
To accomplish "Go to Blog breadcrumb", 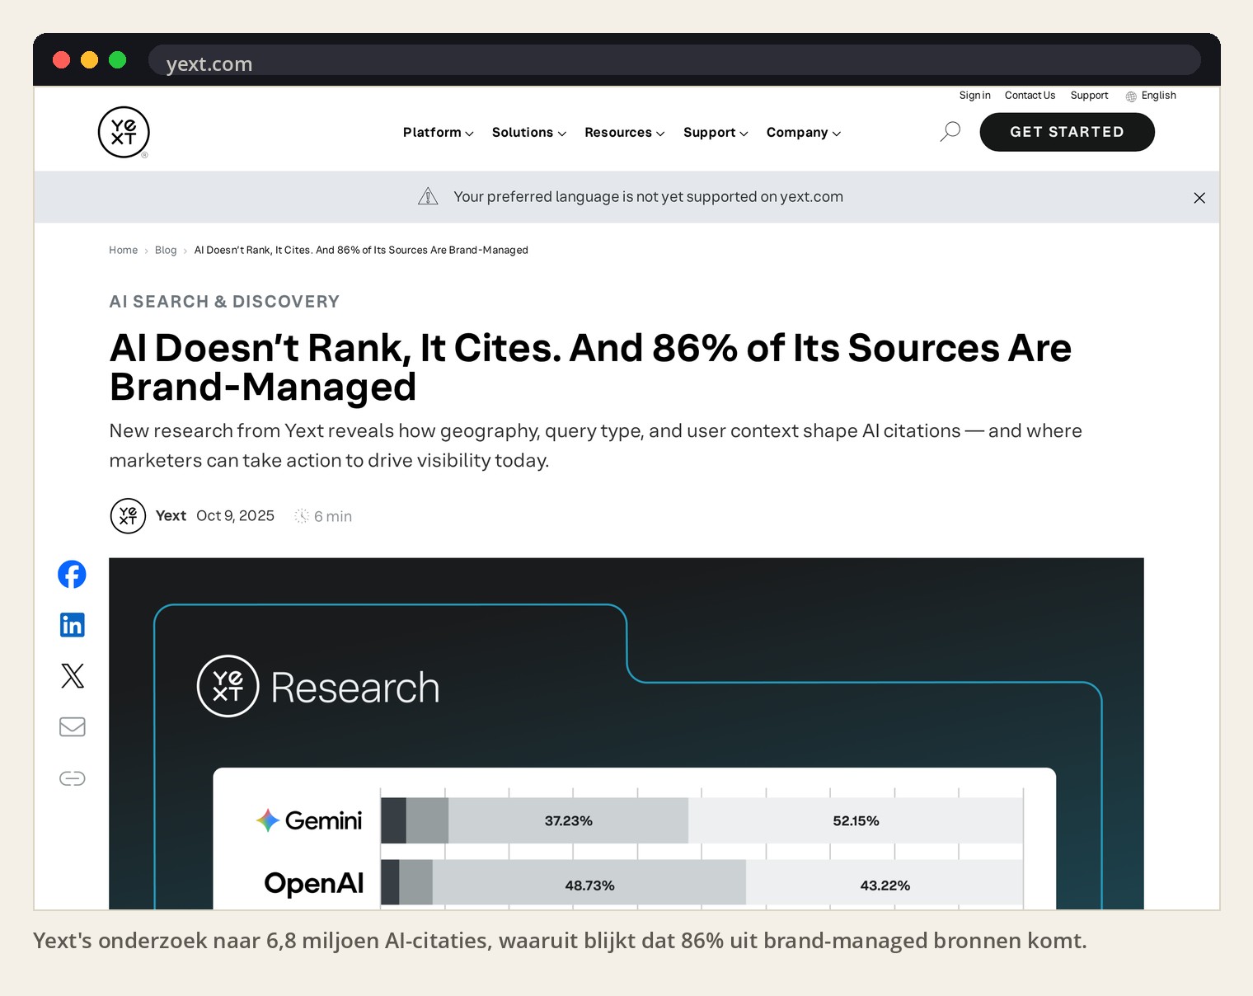I will [x=166, y=250].
